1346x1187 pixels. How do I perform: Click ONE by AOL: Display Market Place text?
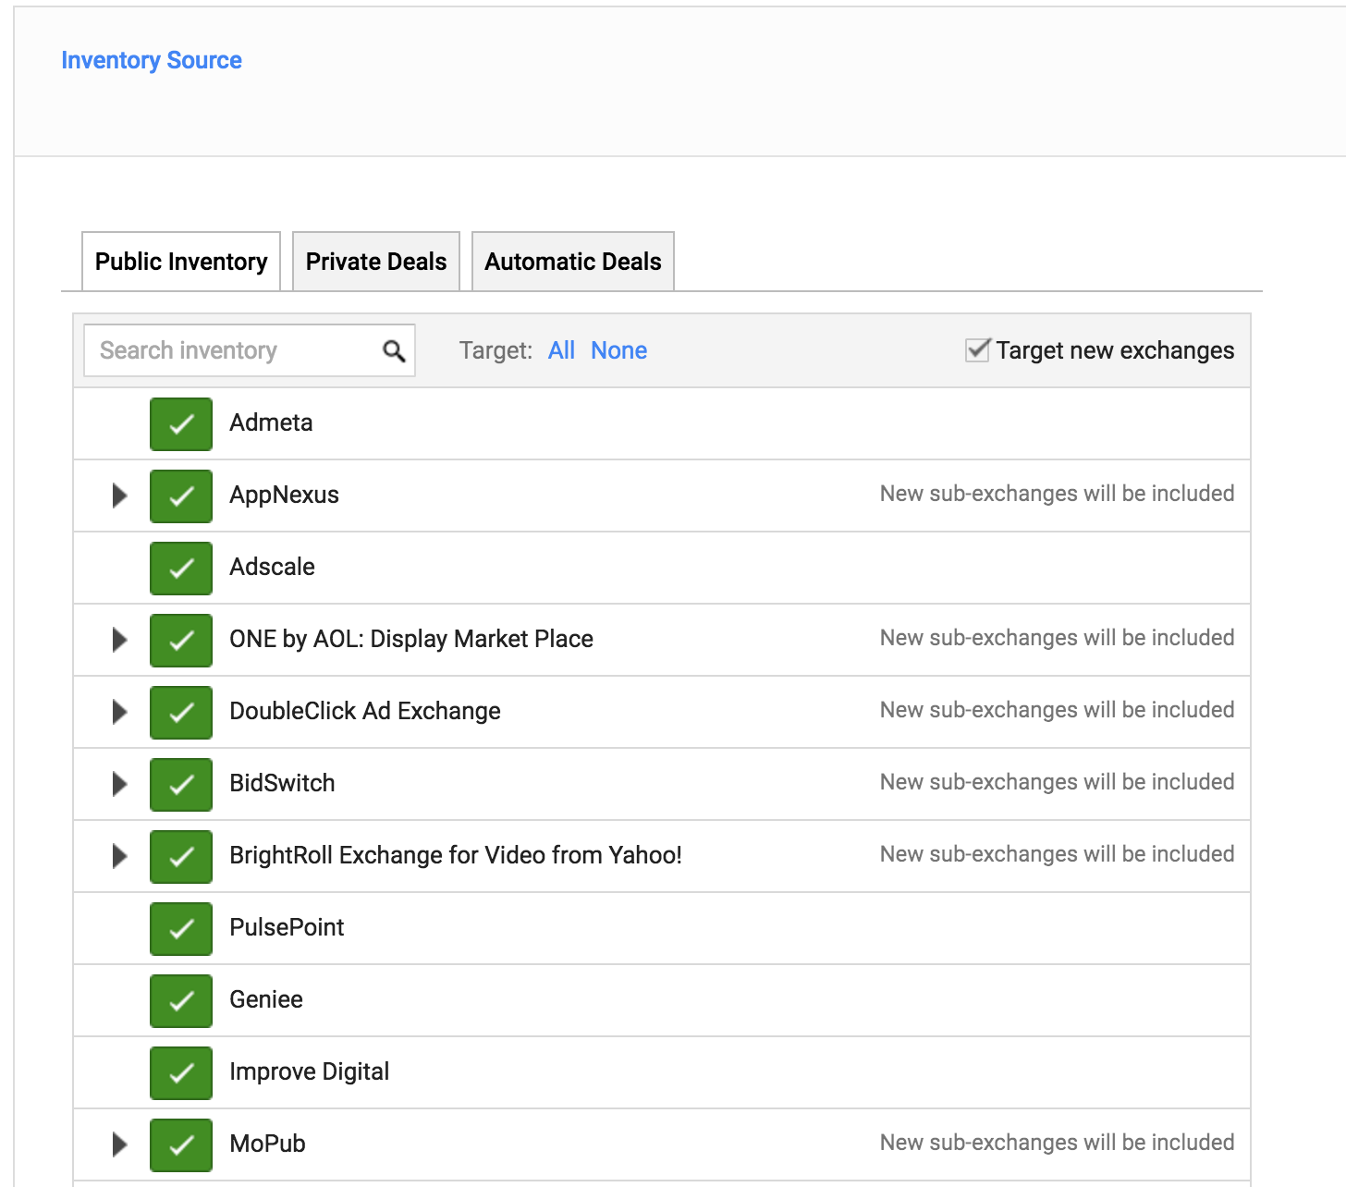click(x=411, y=639)
